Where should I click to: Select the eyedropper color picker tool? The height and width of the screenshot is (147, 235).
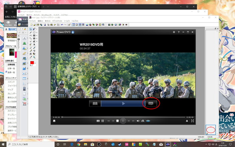coord(31,57)
